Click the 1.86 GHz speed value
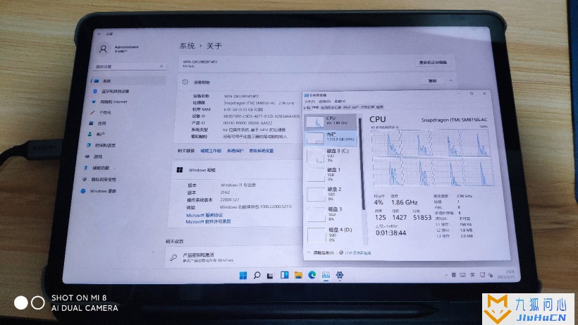This screenshot has width=578, height=325. 404,202
